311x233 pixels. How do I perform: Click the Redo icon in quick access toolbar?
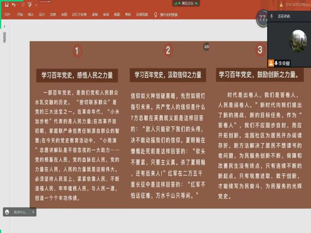[23, 5]
